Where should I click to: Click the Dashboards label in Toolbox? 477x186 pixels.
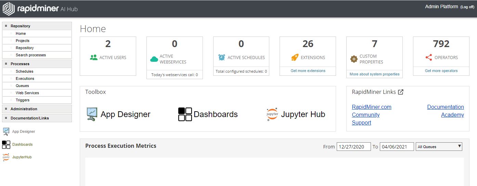point(216,114)
